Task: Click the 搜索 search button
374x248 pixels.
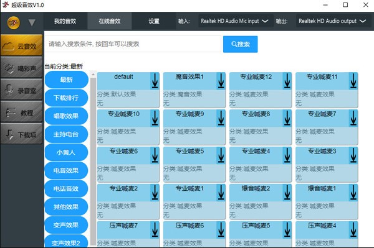Action: [241, 44]
